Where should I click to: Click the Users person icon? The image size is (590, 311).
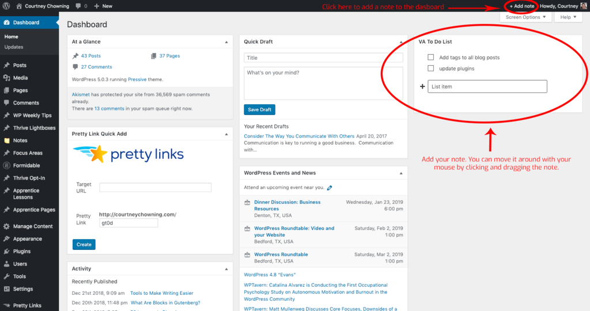pos(6,264)
